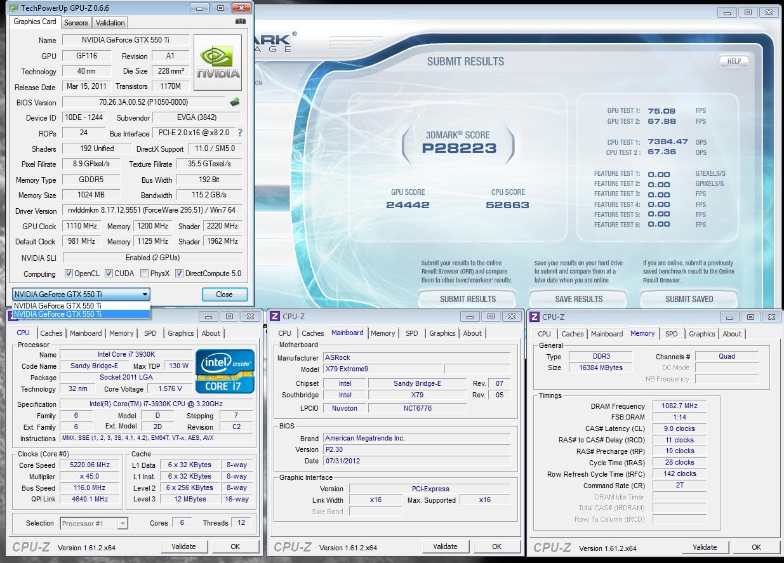Click the Core Speed value 5220.06 MHz

point(91,465)
